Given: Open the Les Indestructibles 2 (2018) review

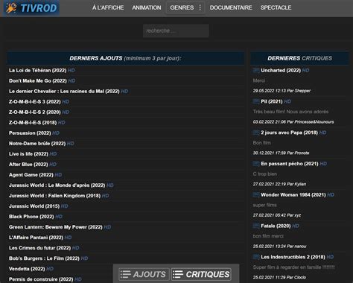Looking at the screenshot, I should (x=293, y=257).
